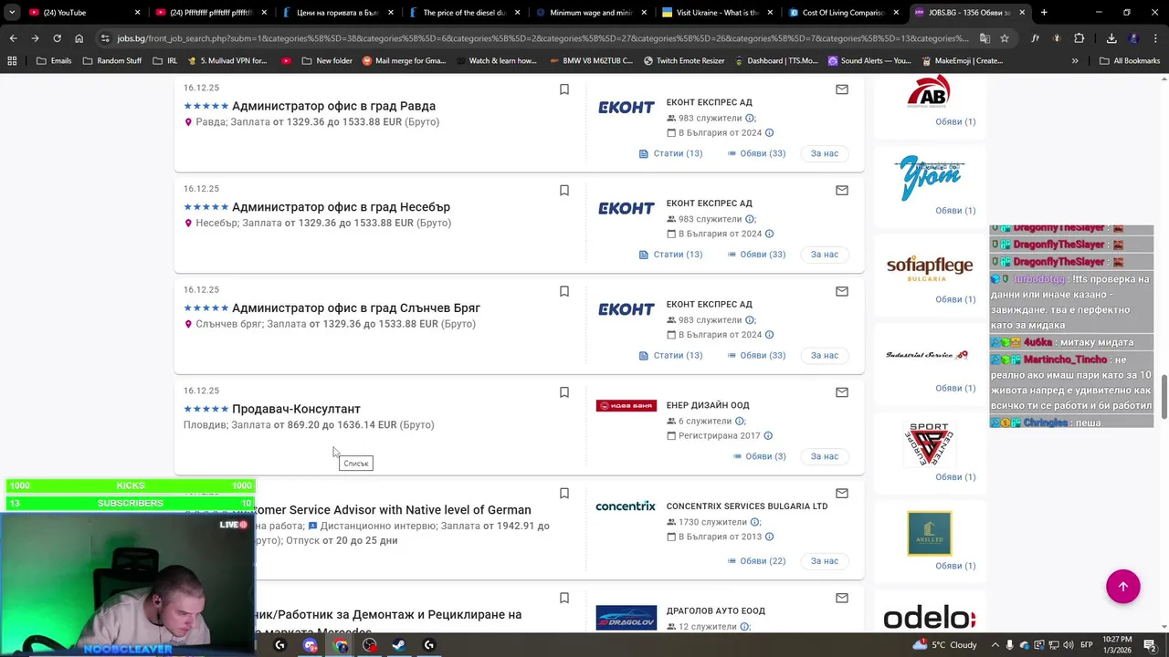Screen dimensions: 1169x657
Task: Click info icon beside Регистрирана 2017
Action: point(768,436)
